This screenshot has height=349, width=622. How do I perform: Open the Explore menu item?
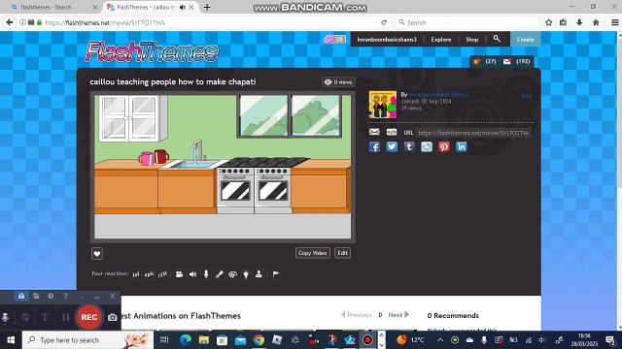(441, 39)
